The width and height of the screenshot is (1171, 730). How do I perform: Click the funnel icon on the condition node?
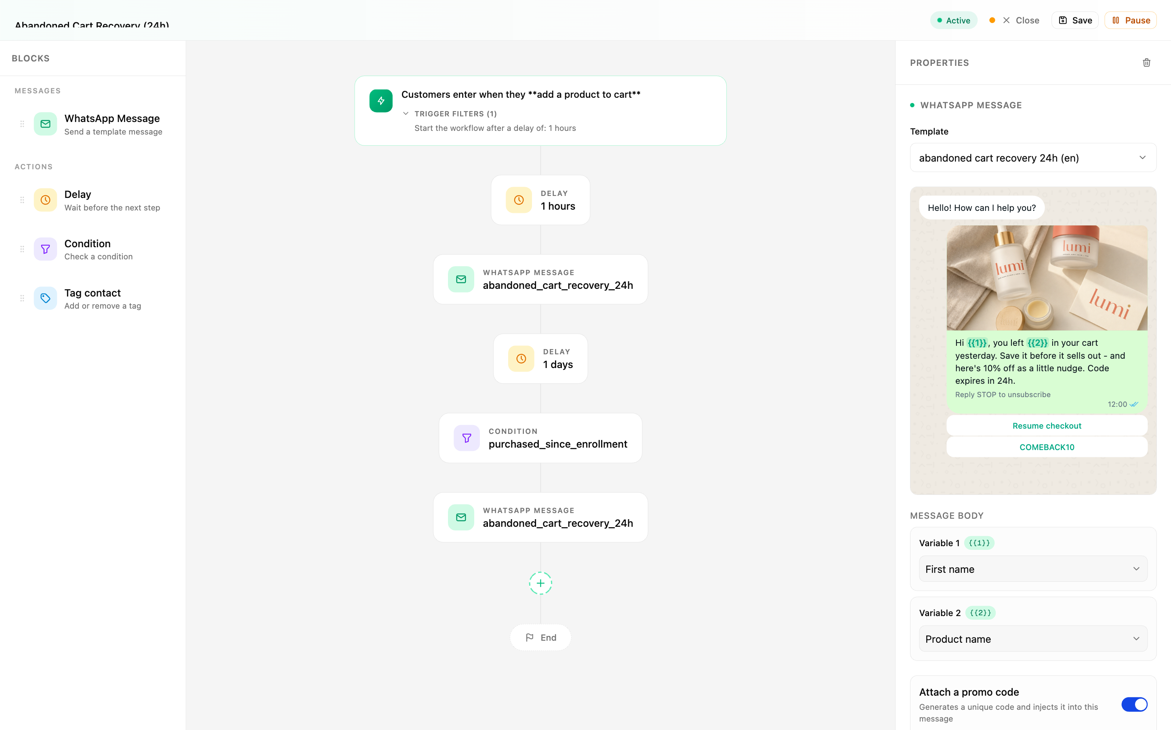pos(467,438)
